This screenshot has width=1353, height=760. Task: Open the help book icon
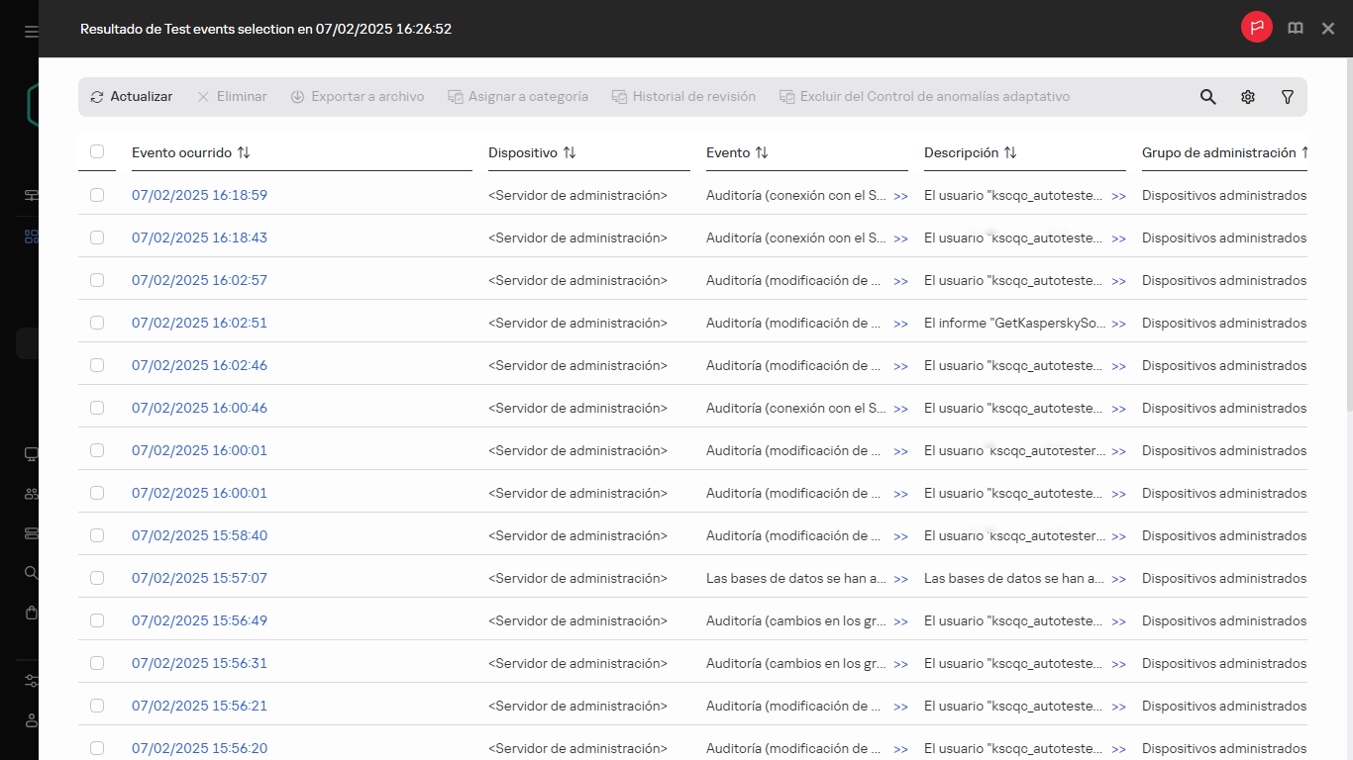point(1295,29)
